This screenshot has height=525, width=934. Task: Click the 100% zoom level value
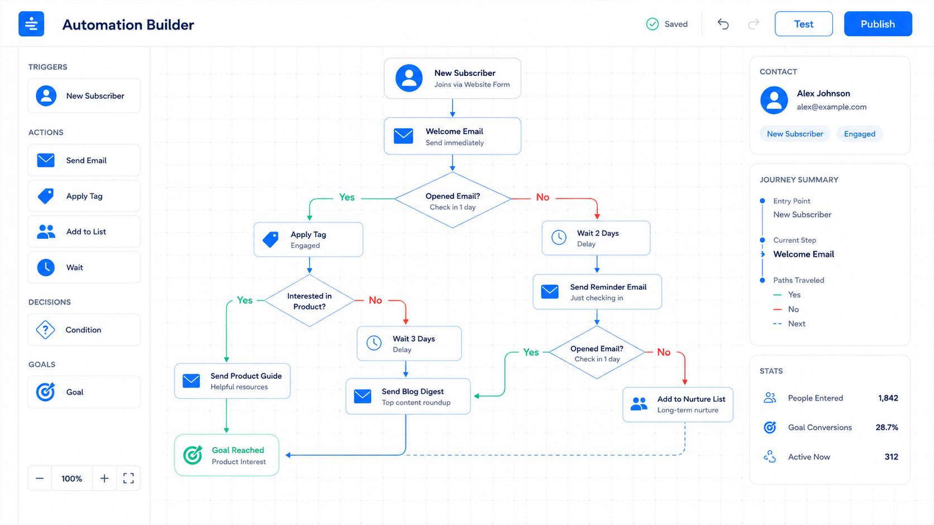pyautogui.click(x=72, y=479)
